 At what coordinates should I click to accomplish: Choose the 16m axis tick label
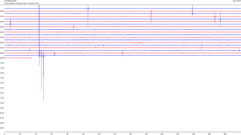(131, 134)
